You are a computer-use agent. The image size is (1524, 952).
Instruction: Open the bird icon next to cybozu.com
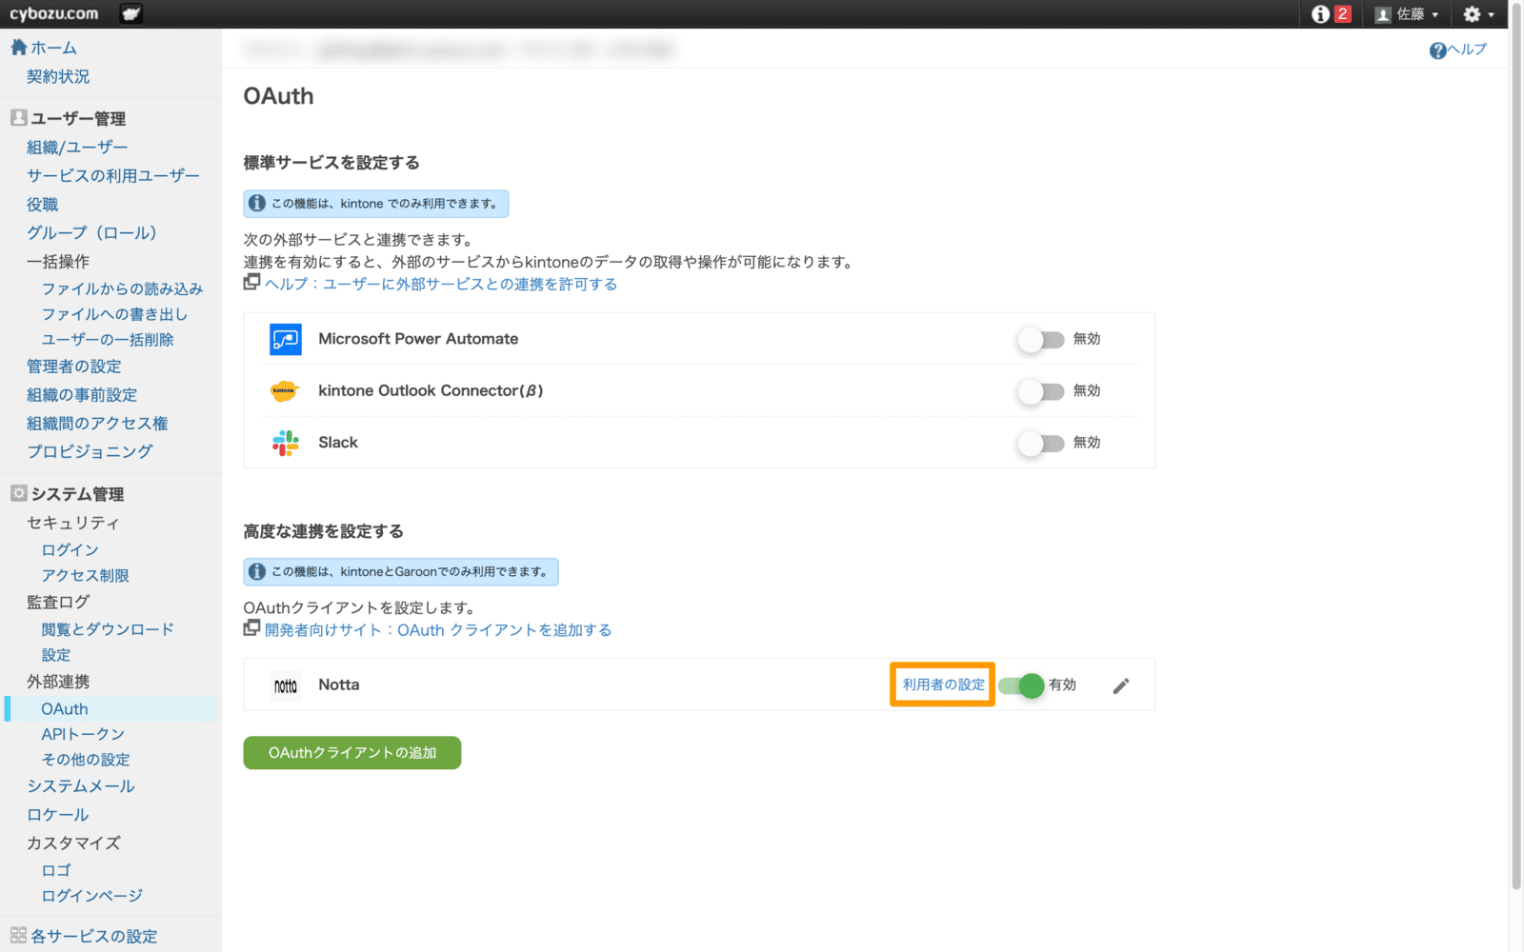click(131, 13)
